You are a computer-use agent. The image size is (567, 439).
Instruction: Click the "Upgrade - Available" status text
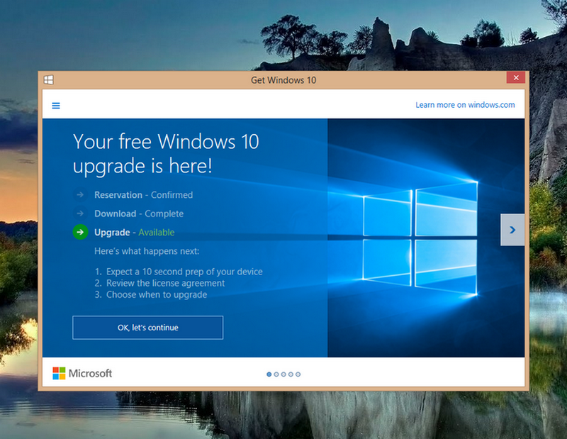134,233
